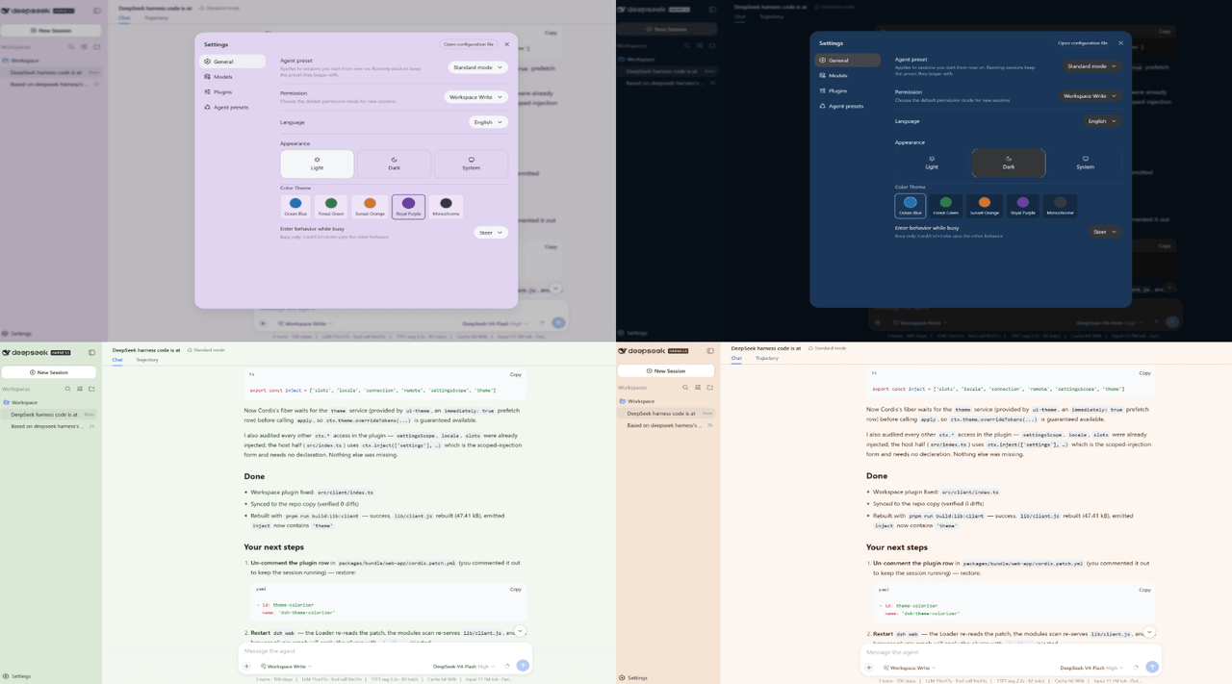1232x684 pixels.
Task: Open Agent presets in purple Settings dialog
Action: coord(233,107)
